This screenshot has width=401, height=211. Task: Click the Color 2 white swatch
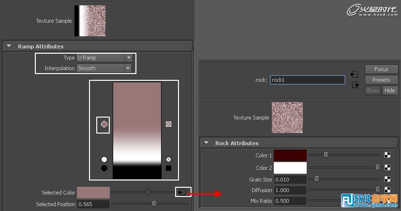coord(290,168)
